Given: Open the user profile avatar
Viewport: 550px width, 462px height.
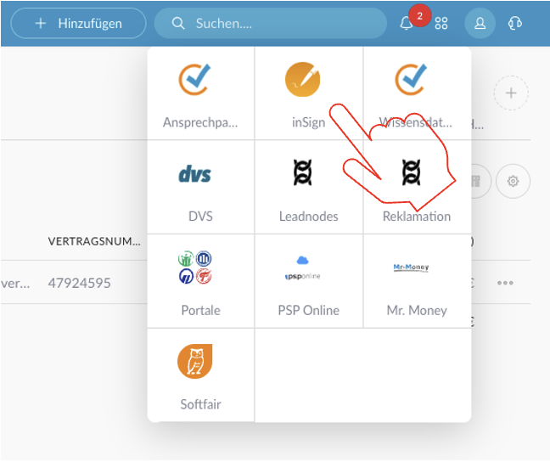Looking at the screenshot, I should [x=480, y=24].
